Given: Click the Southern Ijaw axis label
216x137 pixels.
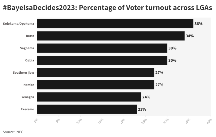Looking at the screenshot, I should tap(23, 73).
